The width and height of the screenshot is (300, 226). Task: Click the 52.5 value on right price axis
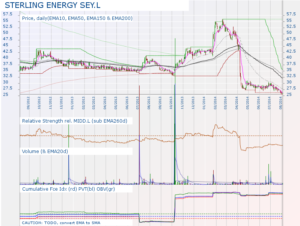[291, 26]
